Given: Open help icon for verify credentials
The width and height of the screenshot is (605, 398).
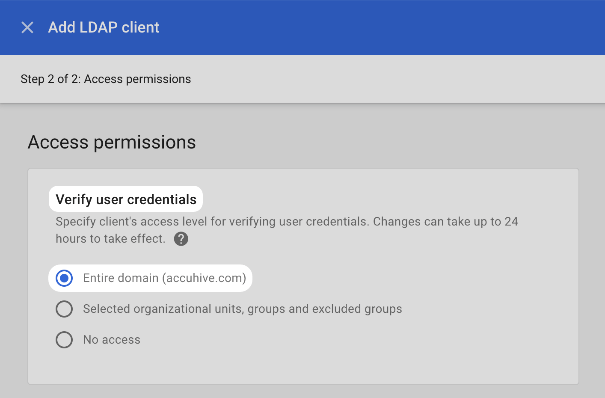Looking at the screenshot, I should (x=181, y=239).
